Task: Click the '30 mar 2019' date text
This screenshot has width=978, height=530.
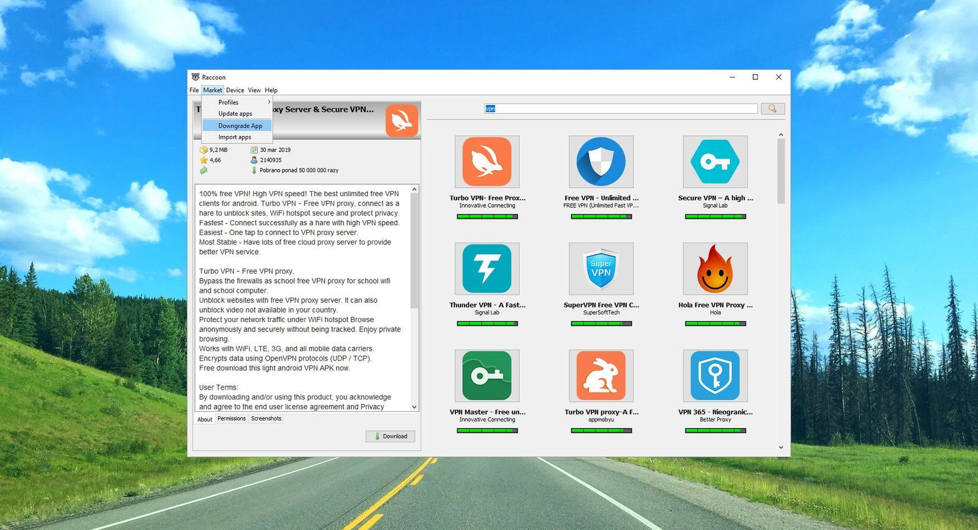Action: pos(275,150)
